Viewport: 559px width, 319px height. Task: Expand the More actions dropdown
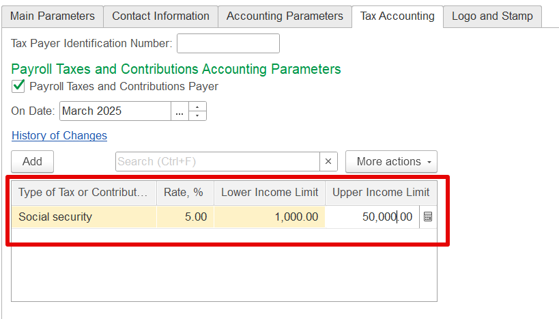[391, 161]
